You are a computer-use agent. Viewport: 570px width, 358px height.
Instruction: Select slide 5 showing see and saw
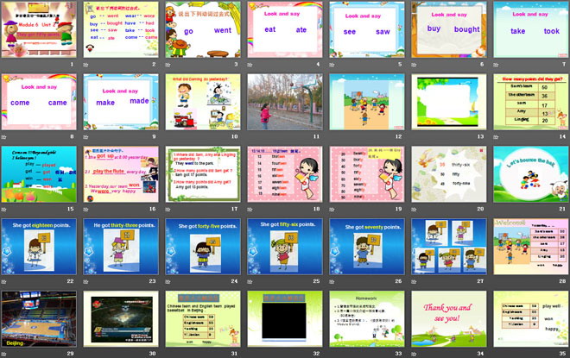(x=367, y=29)
